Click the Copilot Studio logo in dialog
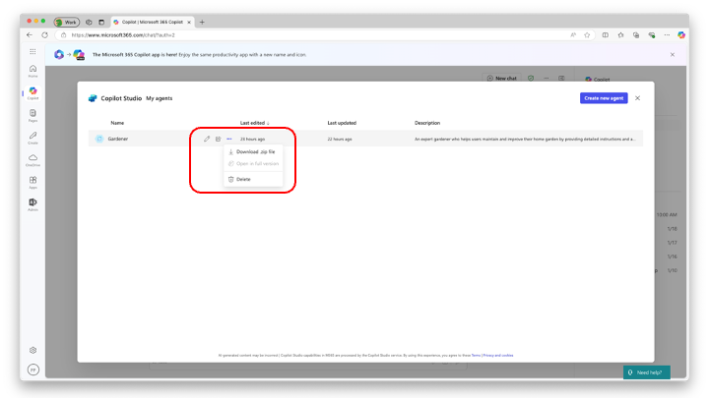709x398 pixels. tap(93, 98)
